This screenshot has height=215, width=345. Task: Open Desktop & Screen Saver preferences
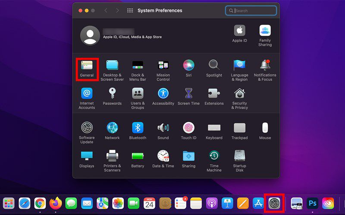click(112, 71)
